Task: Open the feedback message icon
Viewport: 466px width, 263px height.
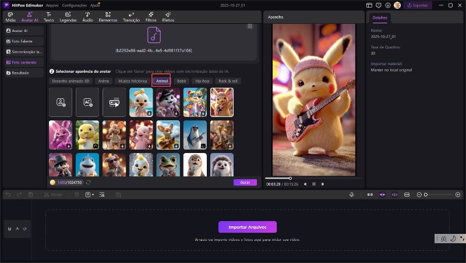Action: (378, 5)
